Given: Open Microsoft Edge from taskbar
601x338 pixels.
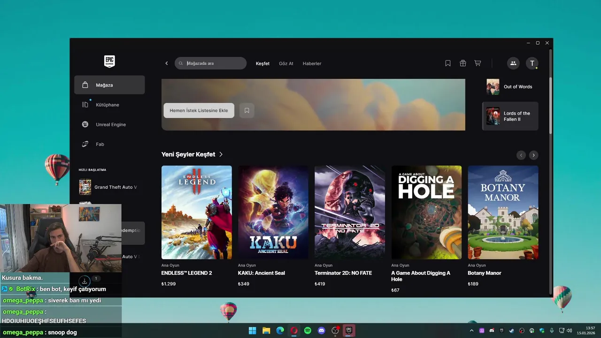Looking at the screenshot, I should (x=280, y=330).
